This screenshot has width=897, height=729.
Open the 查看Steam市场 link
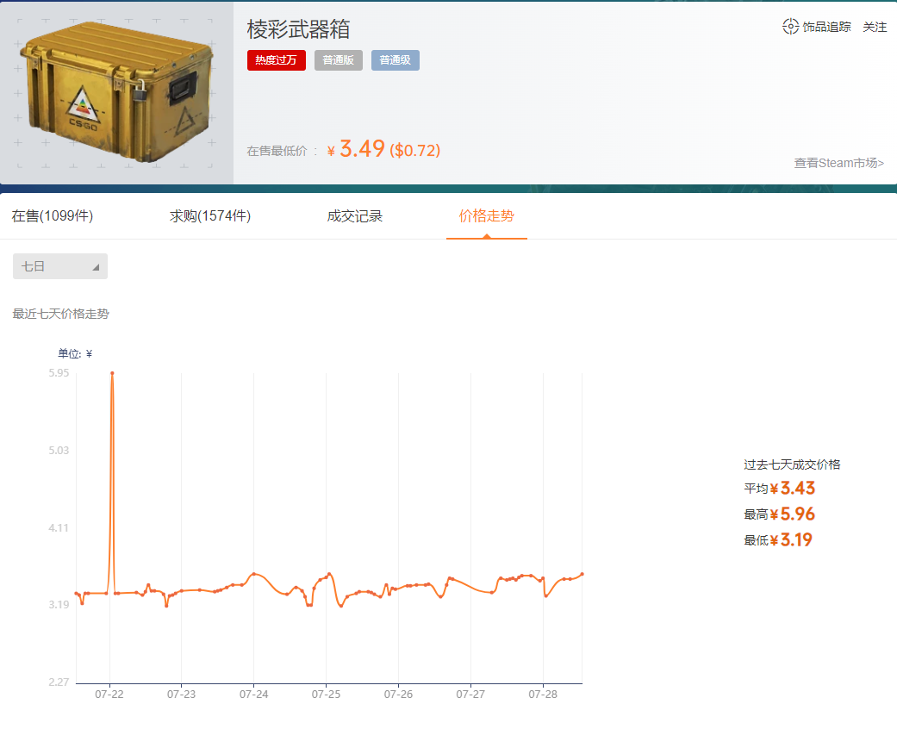tap(838, 163)
